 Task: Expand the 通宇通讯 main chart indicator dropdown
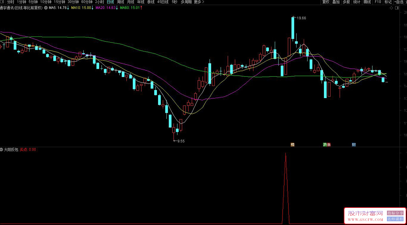[46, 8]
